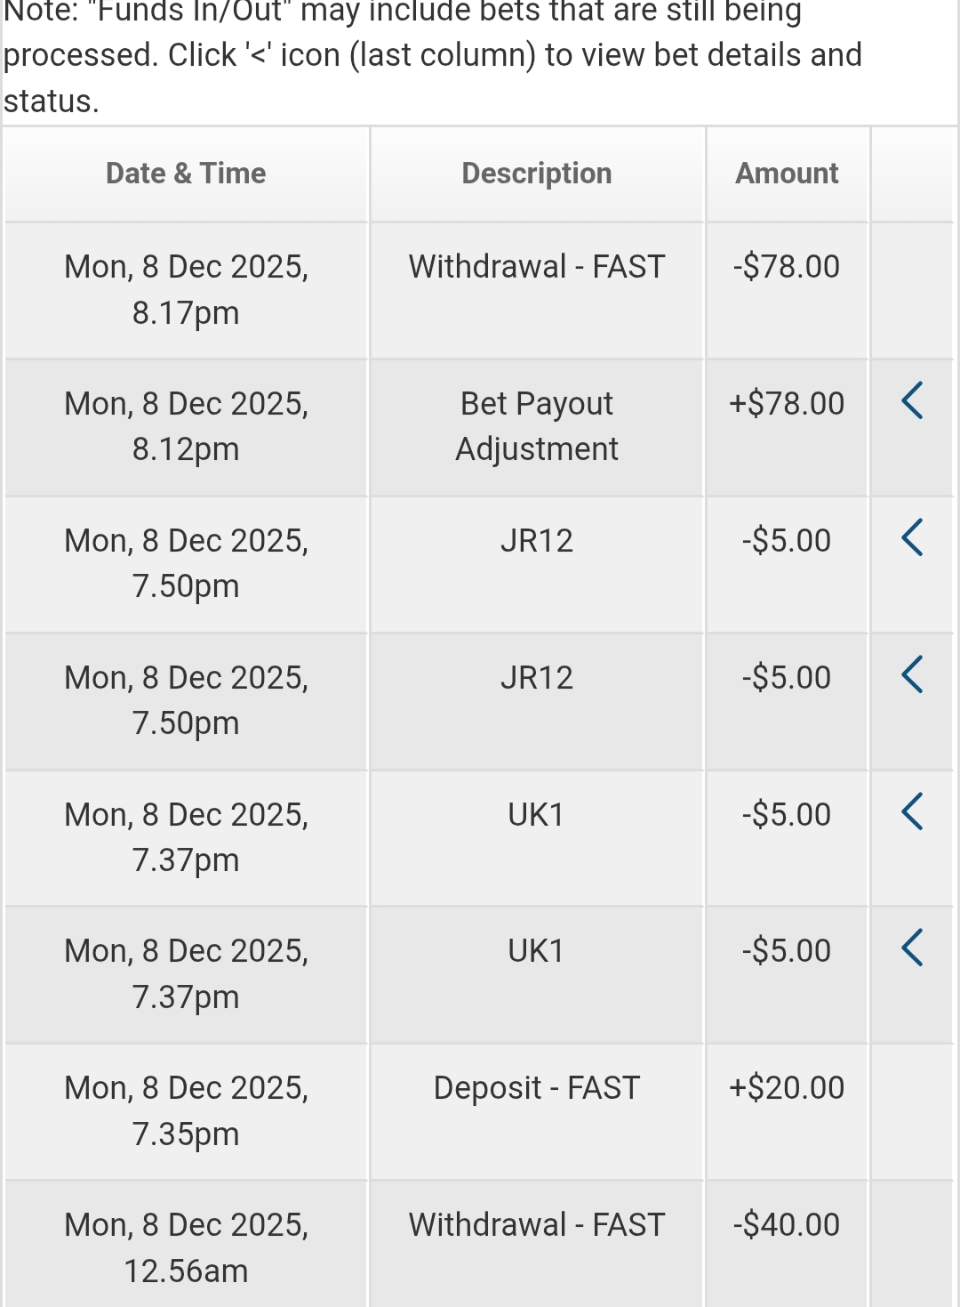Screen dimensions: 960x1307
Task: Click the 12.56am Withdrawal - FAST description
Action: point(537,1225)
